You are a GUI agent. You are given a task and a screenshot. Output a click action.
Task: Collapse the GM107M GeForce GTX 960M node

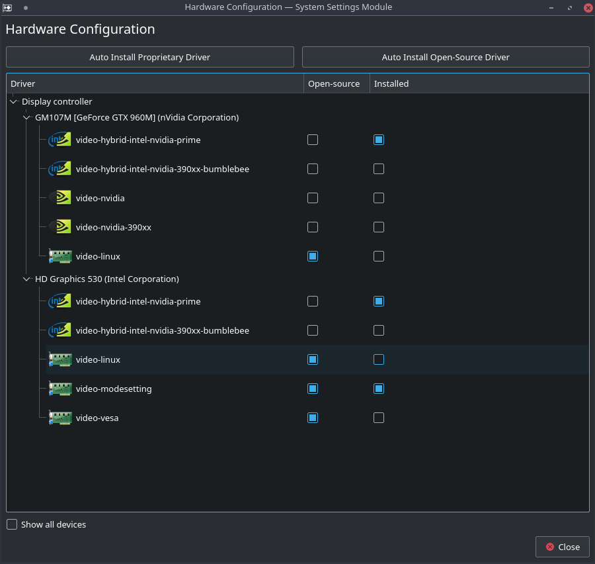[x=26, y=118]
